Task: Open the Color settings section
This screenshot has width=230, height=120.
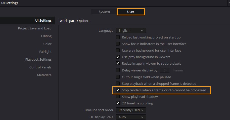Action: [47, 44]
